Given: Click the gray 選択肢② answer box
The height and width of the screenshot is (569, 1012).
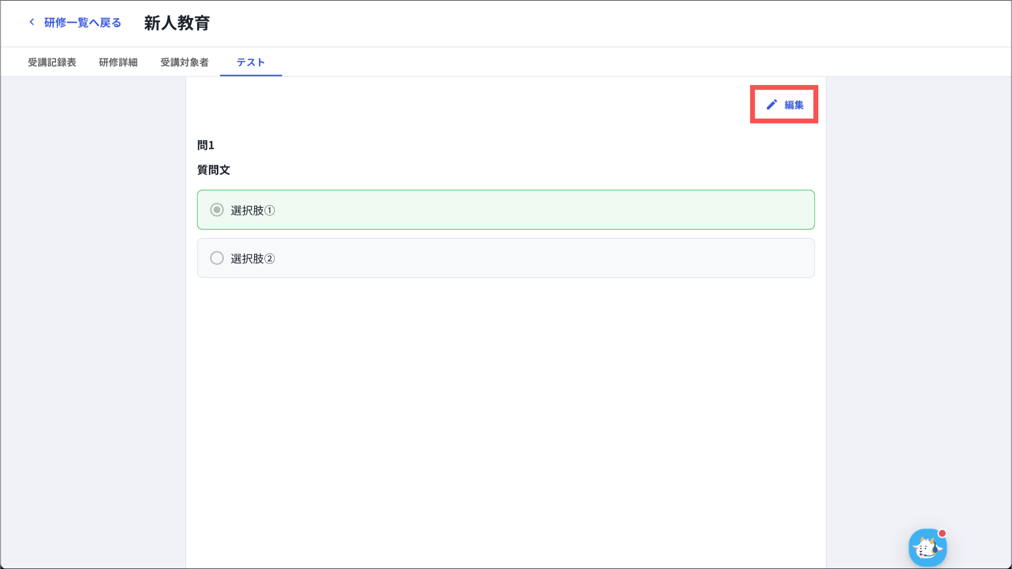Looking at the screenshot, I should [506, 258].
